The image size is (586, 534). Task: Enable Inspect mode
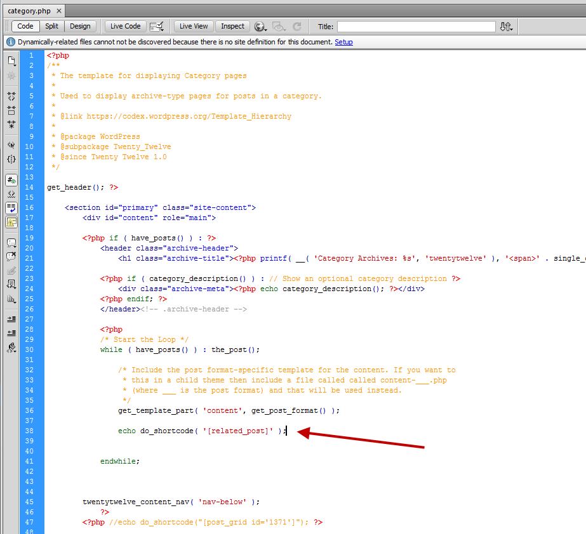pos(232,26)
